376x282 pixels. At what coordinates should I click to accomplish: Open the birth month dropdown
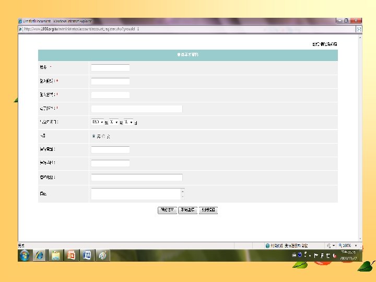pyautogui.click(x=114, y=122)
